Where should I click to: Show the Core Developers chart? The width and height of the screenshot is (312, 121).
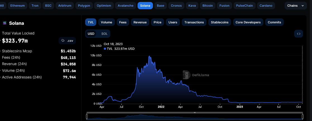tap(248, 22)
